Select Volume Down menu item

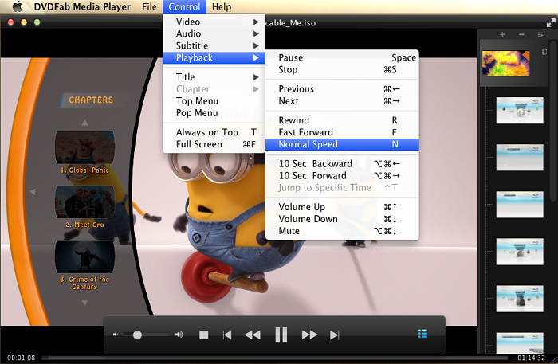click(x=342, y=219)
